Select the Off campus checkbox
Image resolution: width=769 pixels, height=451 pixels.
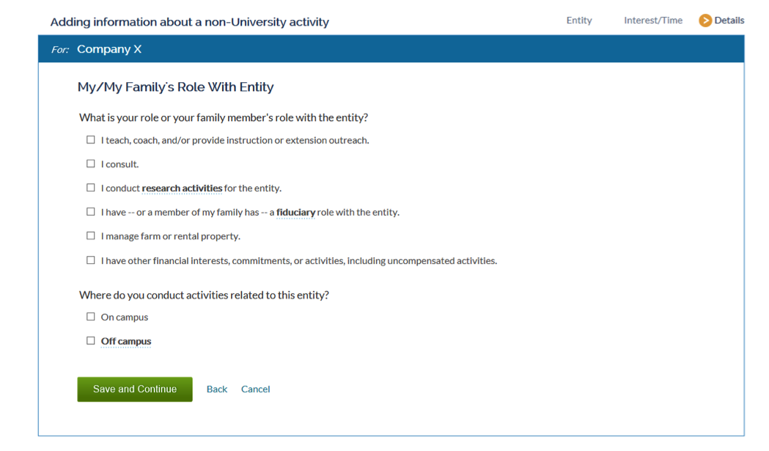[x=91, y=340]
